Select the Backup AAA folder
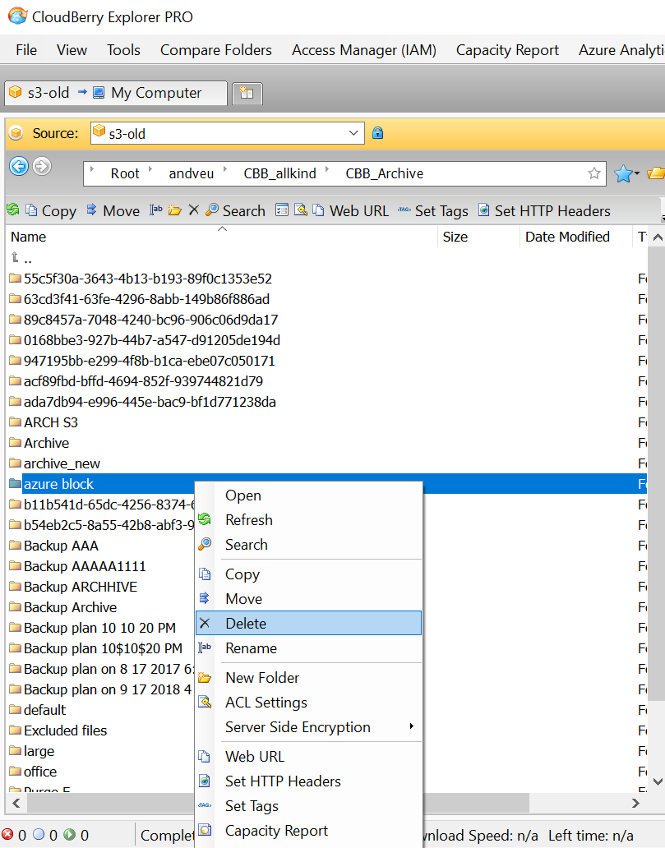Image resolution: width=665 pixels, height=848 pixels. click(x=100, y=546)
